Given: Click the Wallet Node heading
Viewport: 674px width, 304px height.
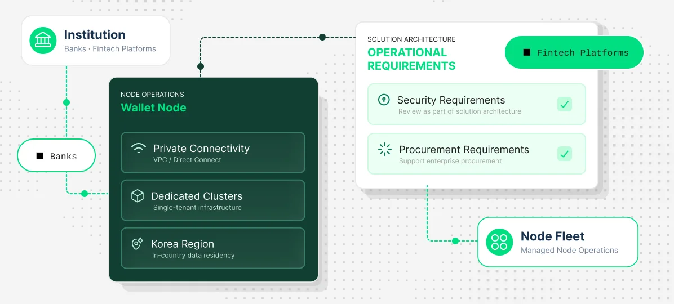Looking at the screenshot, I should [153, 108].
